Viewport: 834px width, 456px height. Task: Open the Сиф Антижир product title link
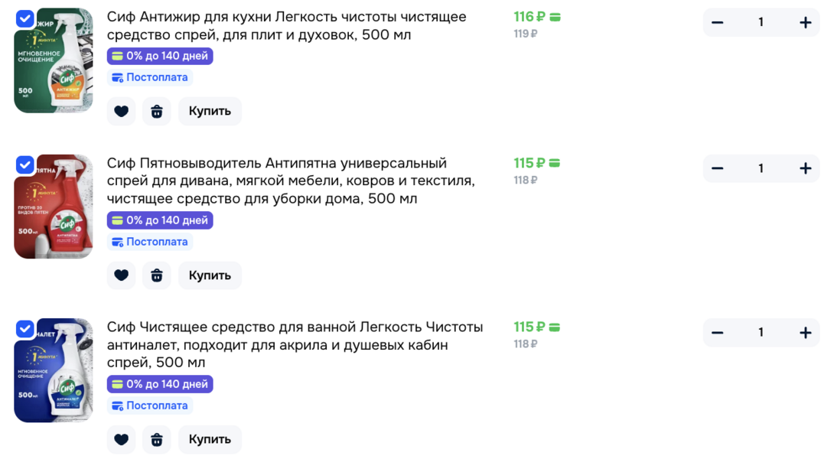(x=286, y=25)
